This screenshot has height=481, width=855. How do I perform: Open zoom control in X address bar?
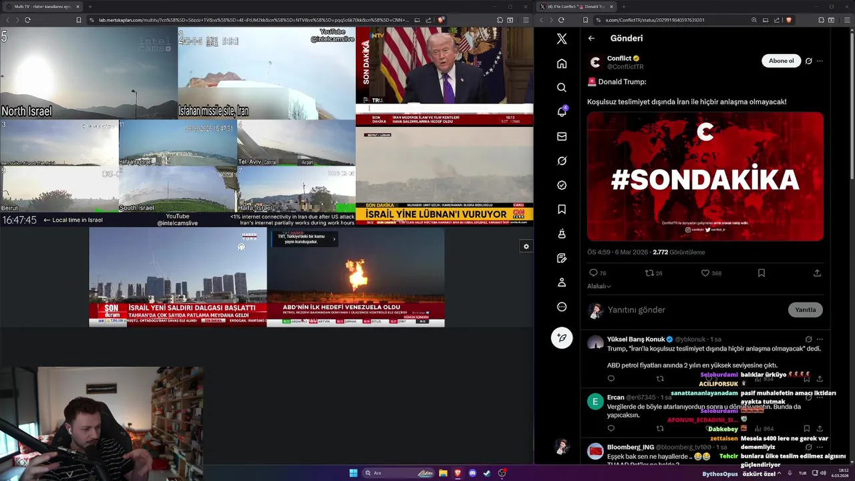[754, 20]
